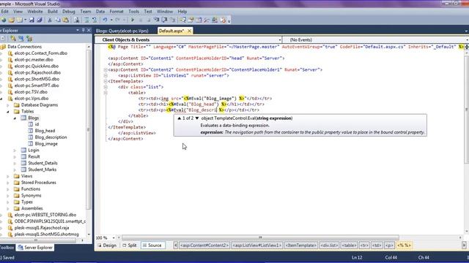
Task: Open the Tools menu
Action: click(x=133, y=12)
